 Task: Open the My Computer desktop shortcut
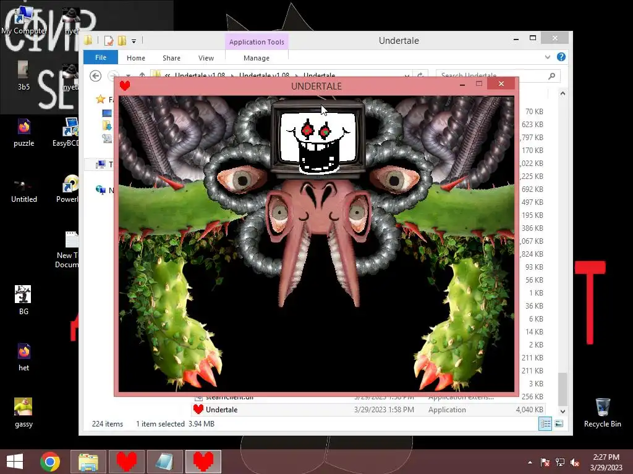tap(23, 21)
